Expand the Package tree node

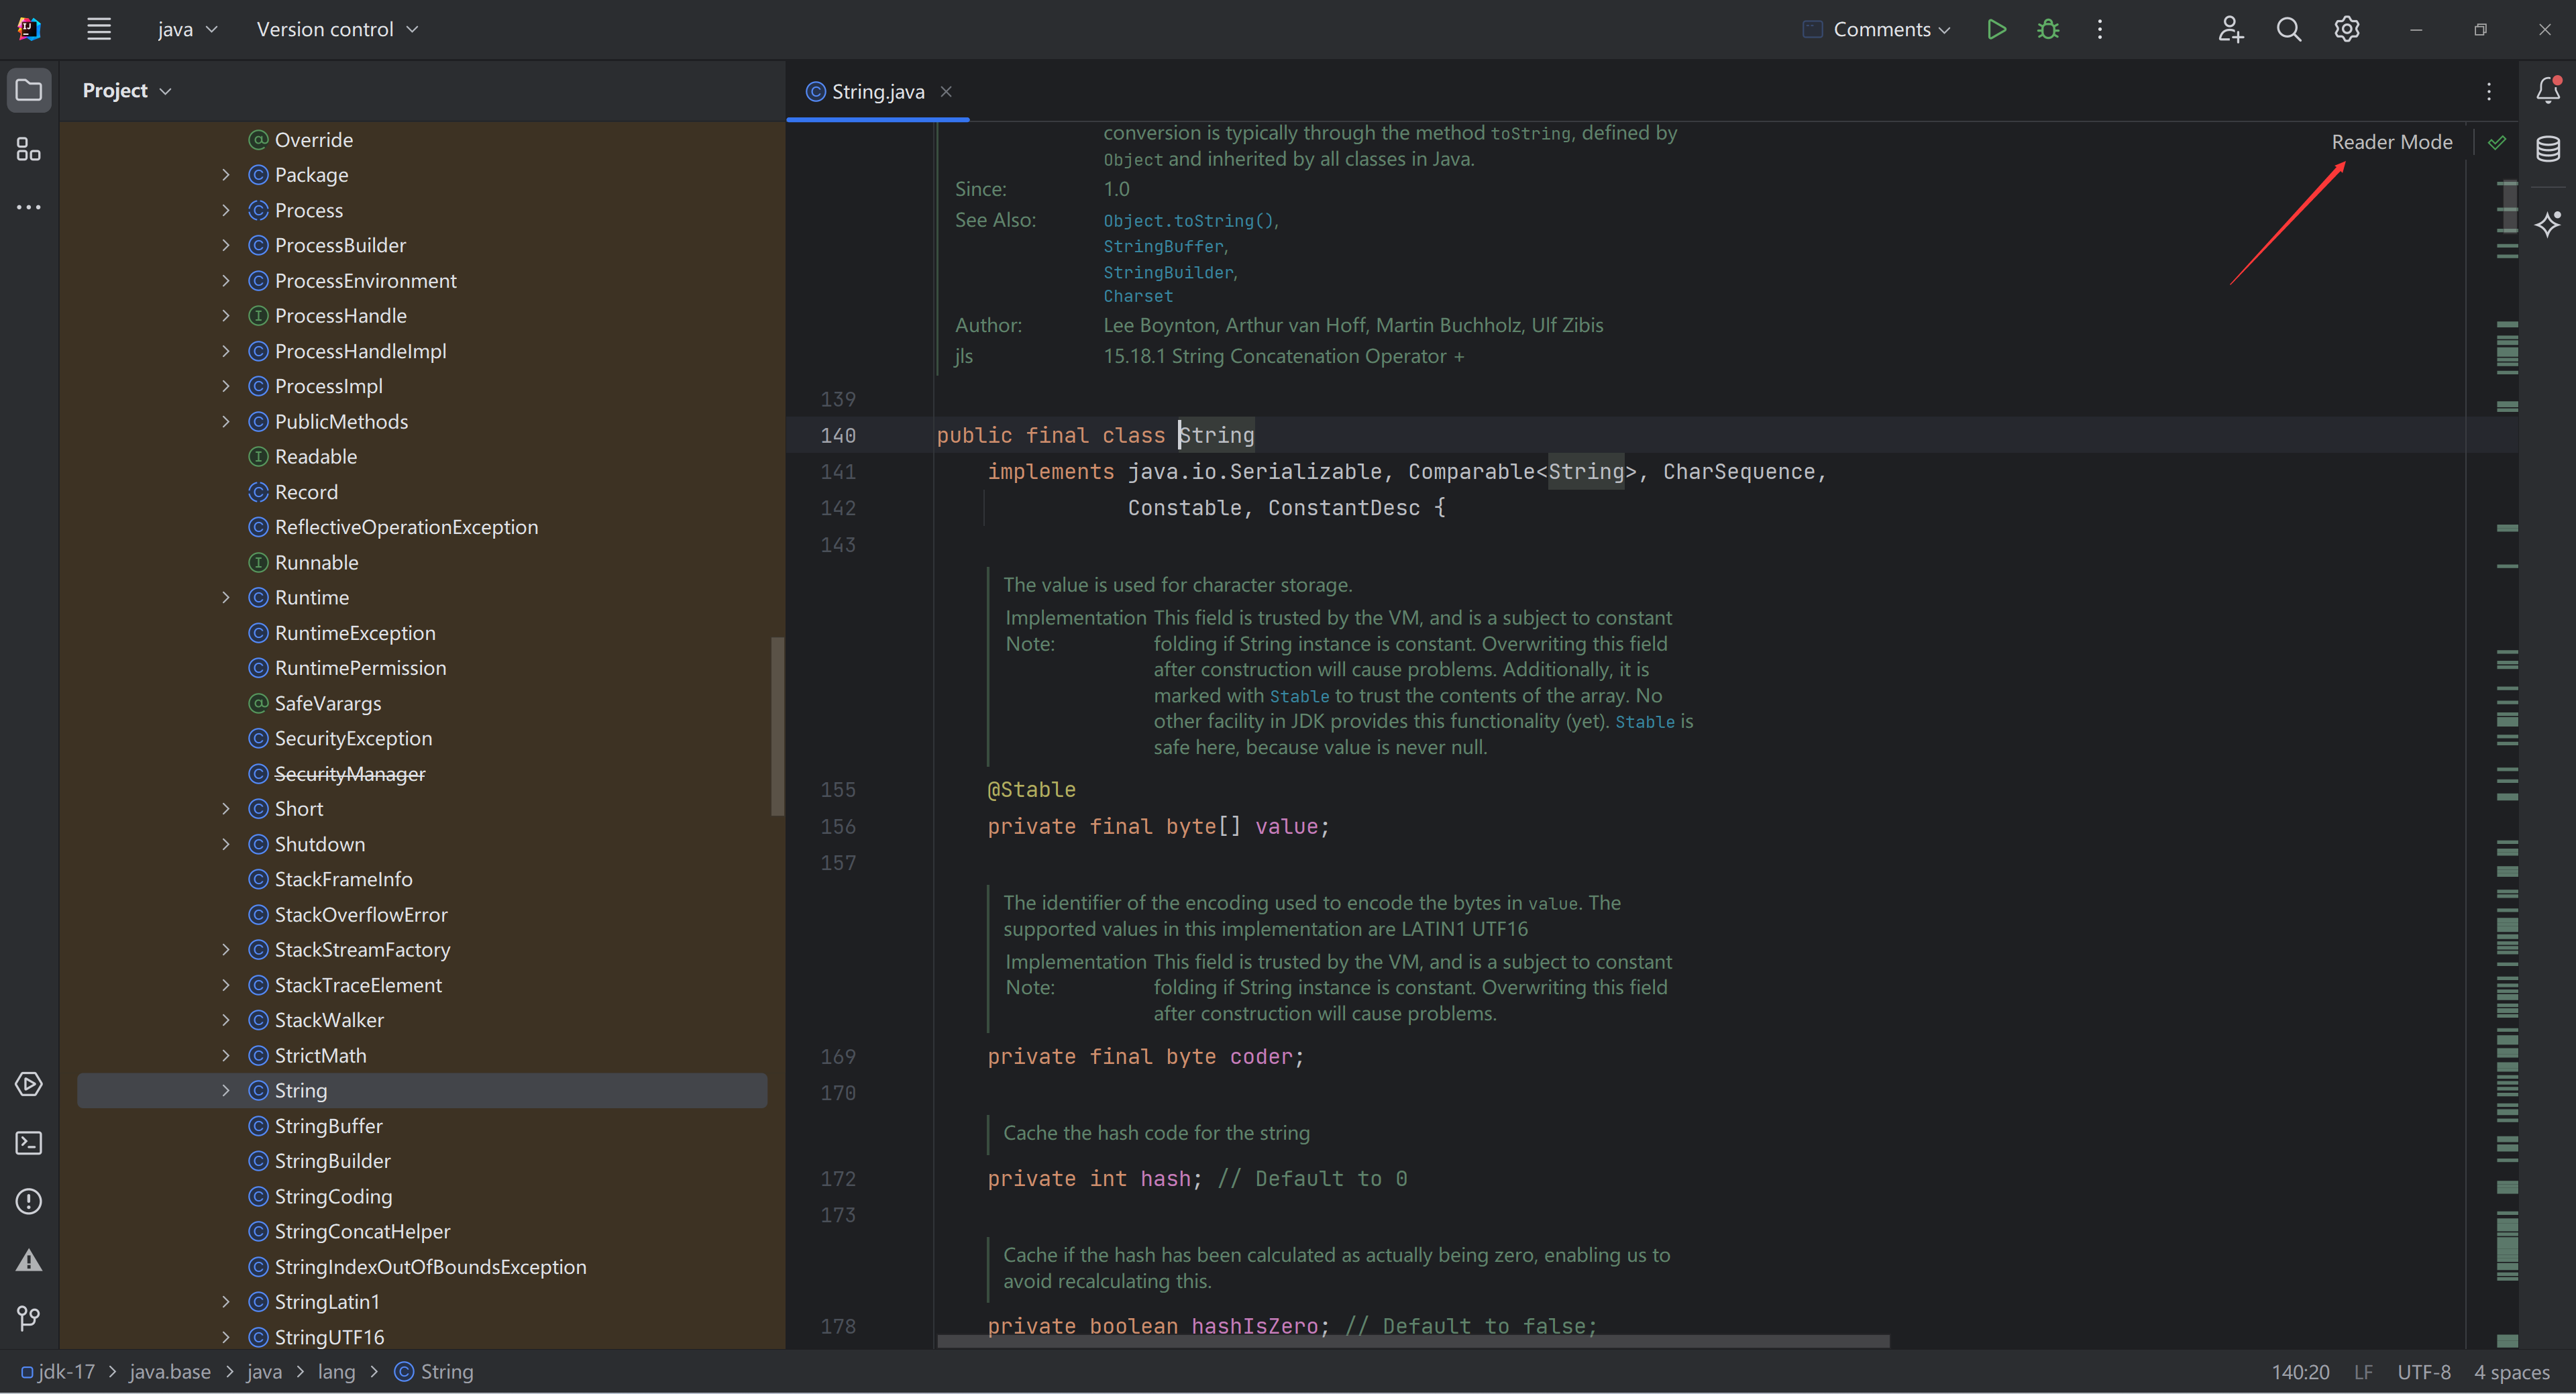226,175
